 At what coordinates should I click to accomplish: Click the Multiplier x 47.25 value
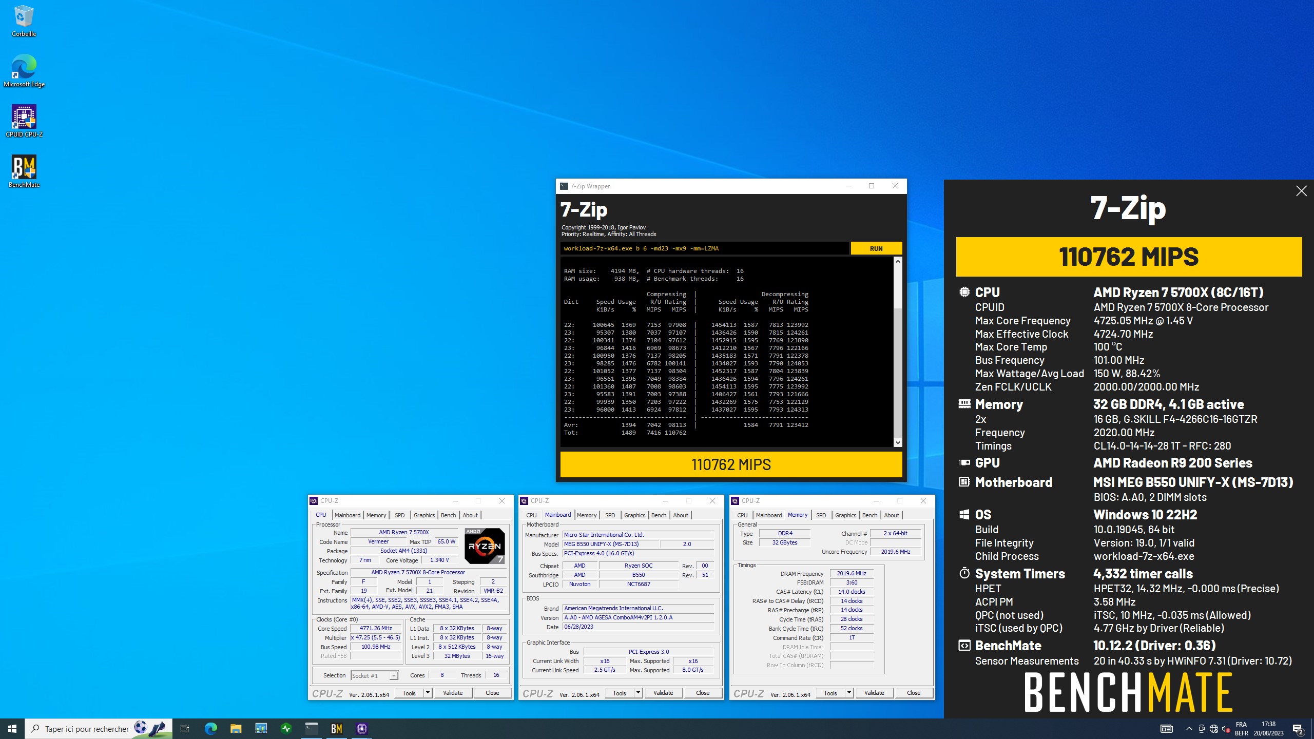[x=376, y=638]
